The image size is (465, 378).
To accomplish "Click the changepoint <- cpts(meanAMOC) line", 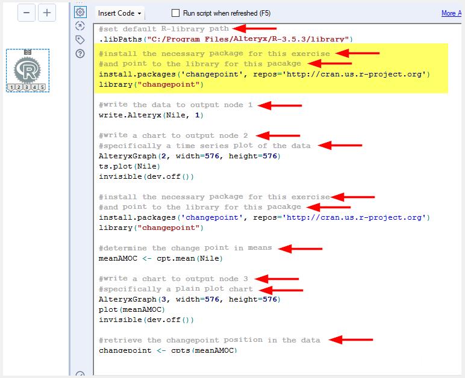I will (168, 350).
